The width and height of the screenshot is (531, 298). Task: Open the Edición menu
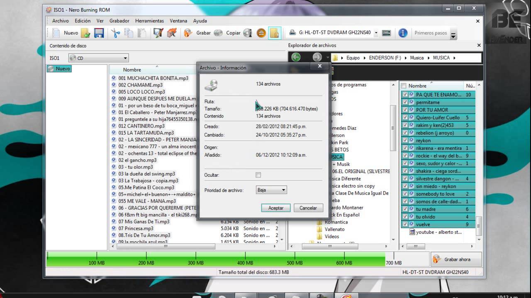point(83,21)
